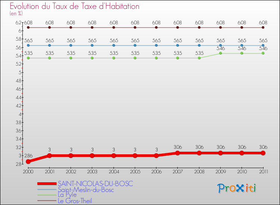This screenshot has width=280, height=205.
Task: Select the brown 2011 data point valued 6.08
Action: [263, 28]
